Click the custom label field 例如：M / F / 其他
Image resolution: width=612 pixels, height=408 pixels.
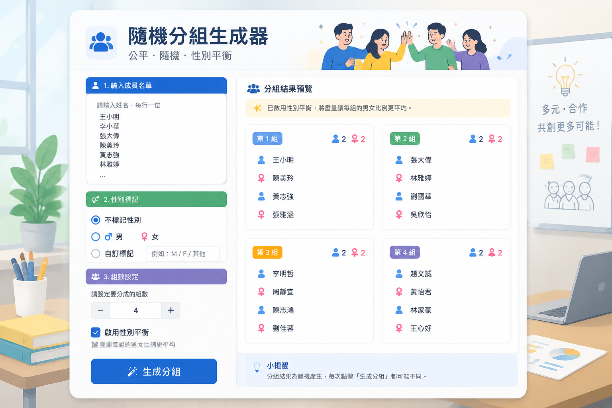click(x=183, y=254)
